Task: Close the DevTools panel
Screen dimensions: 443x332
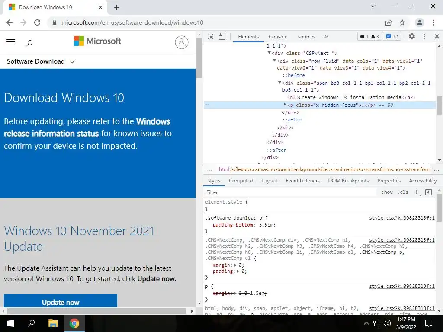Action: pos(437,36)
